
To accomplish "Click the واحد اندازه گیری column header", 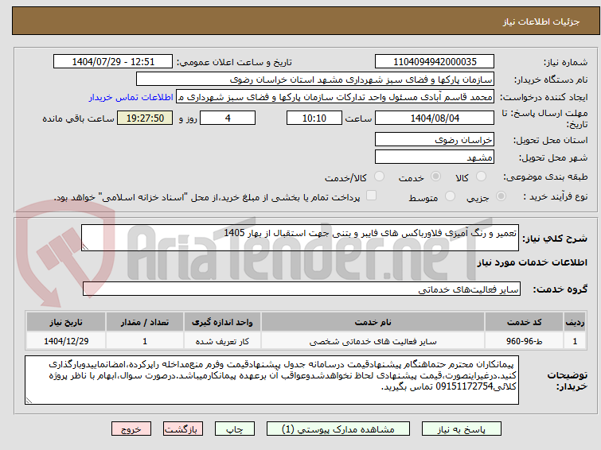I will (x=222, y=322).
